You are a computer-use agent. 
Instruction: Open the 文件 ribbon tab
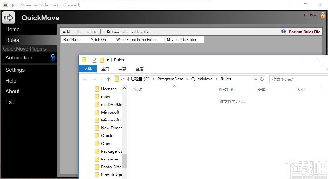(x=87, y=69)
